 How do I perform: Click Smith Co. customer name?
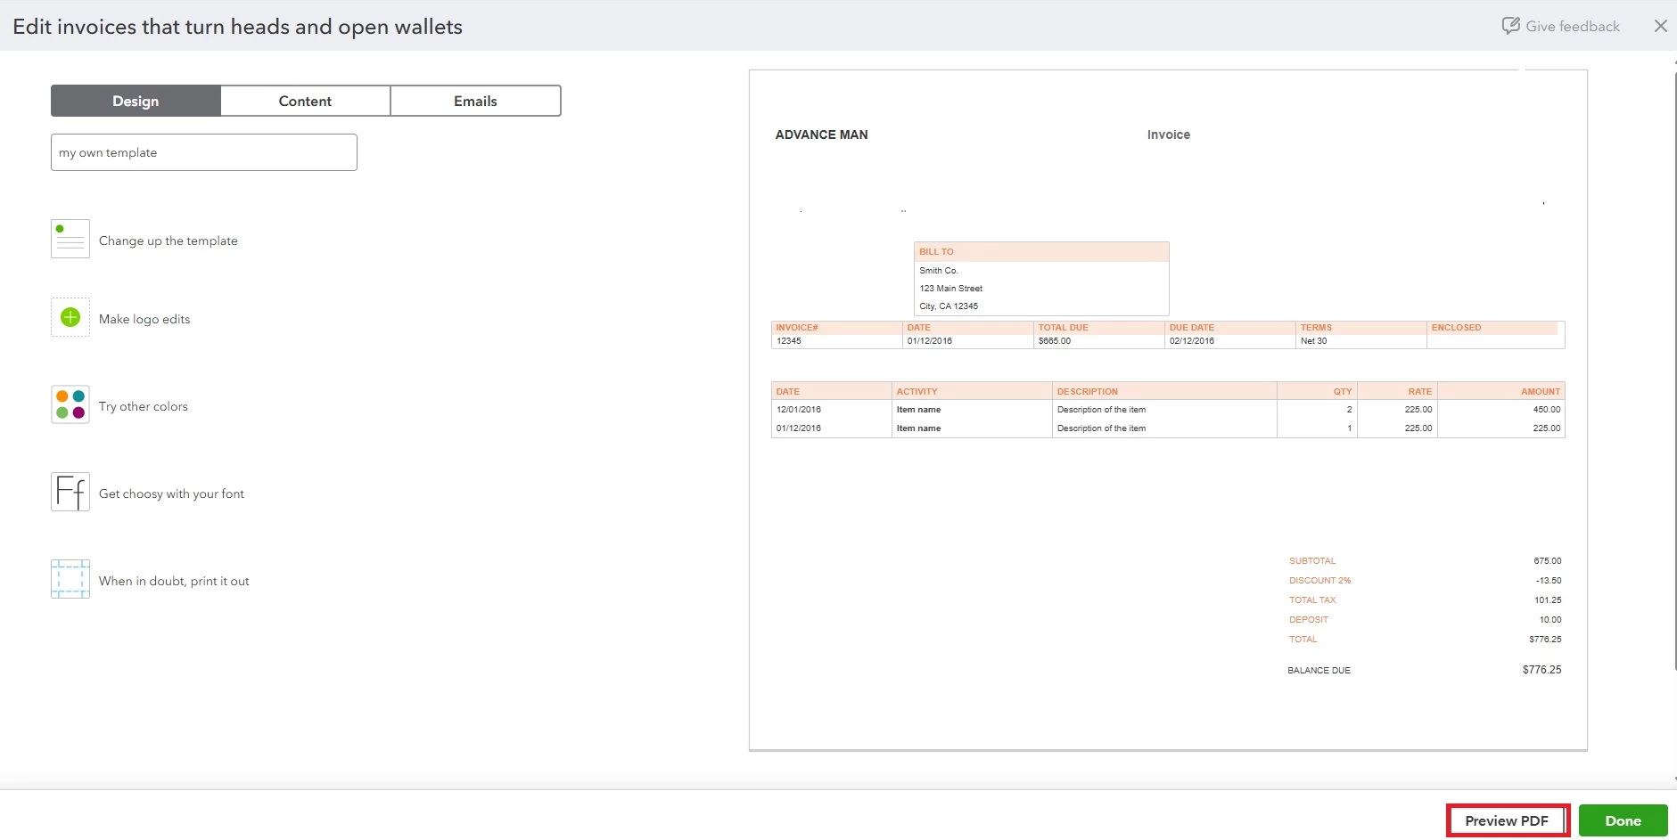tap(938, 271)
